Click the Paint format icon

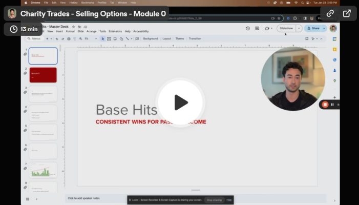click(75, 39)
